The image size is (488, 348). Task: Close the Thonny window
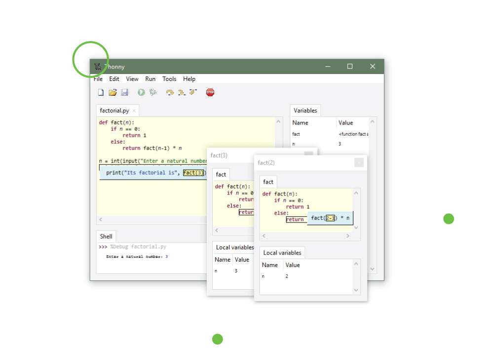point(373,66)
